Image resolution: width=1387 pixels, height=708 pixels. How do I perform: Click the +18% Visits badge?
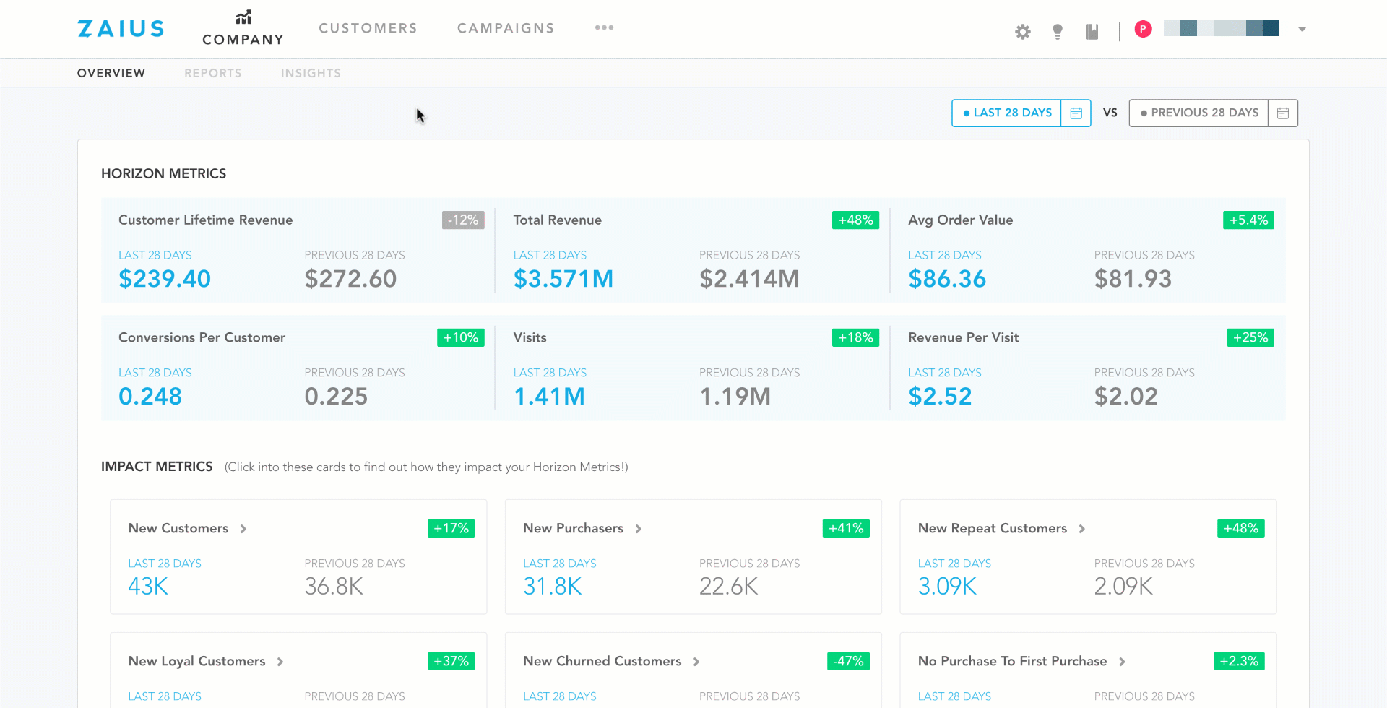(x=855, y=338)
